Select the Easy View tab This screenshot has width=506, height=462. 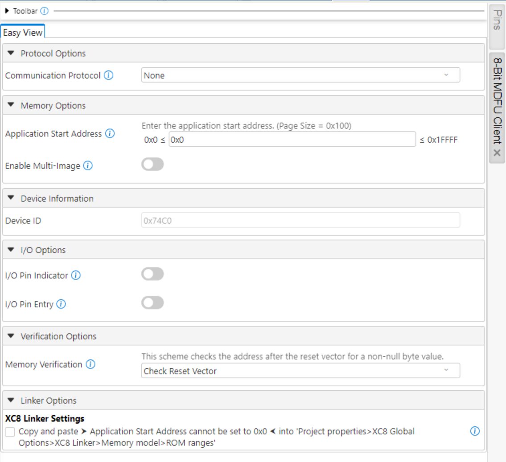tap(23, 33)
